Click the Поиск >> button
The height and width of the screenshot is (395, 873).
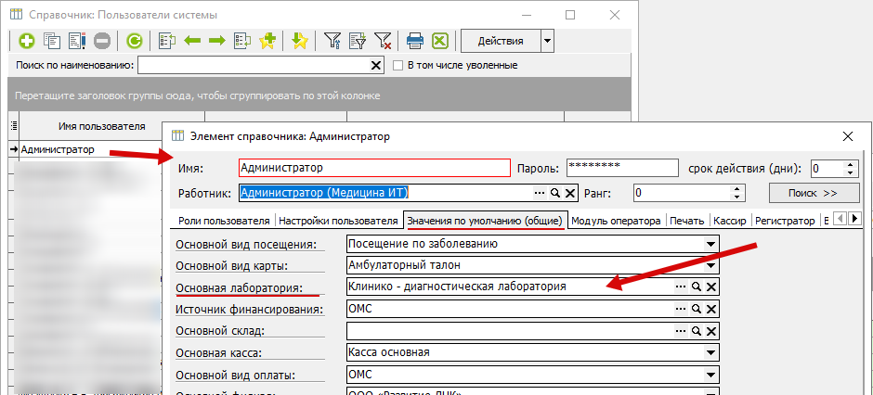[814, 193]
